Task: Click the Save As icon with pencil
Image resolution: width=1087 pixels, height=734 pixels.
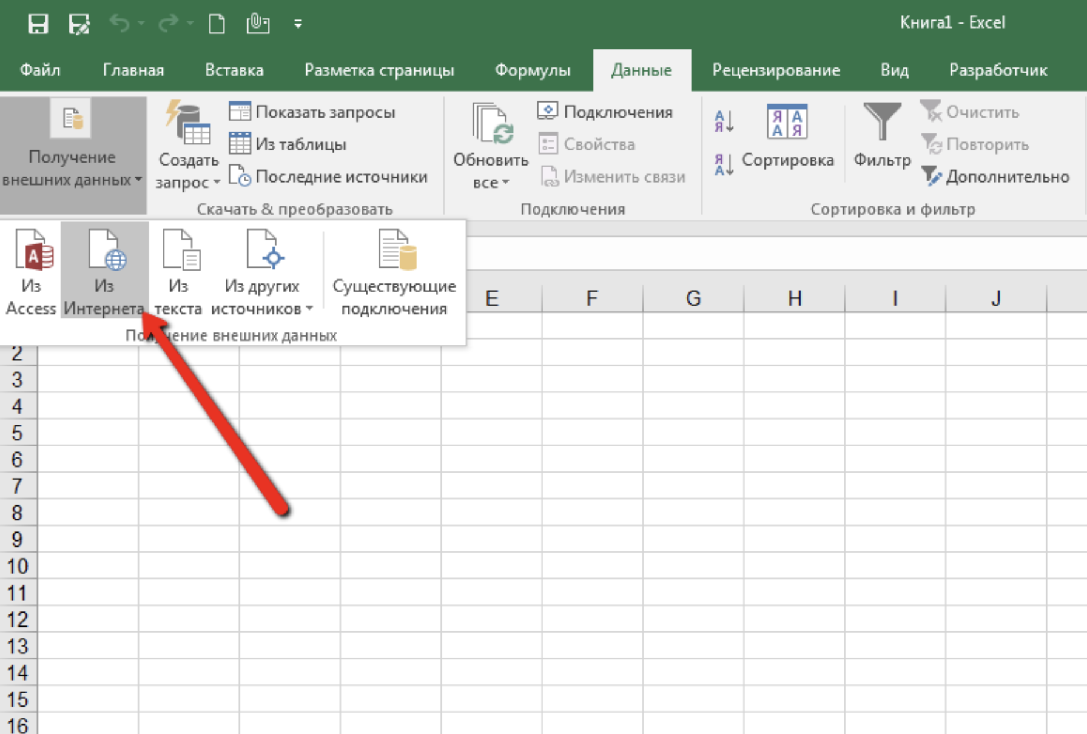Action: (79, 24)
